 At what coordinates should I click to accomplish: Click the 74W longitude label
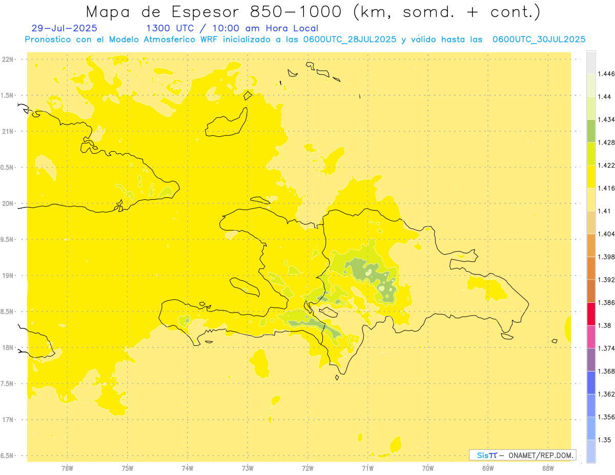point(188,468)
